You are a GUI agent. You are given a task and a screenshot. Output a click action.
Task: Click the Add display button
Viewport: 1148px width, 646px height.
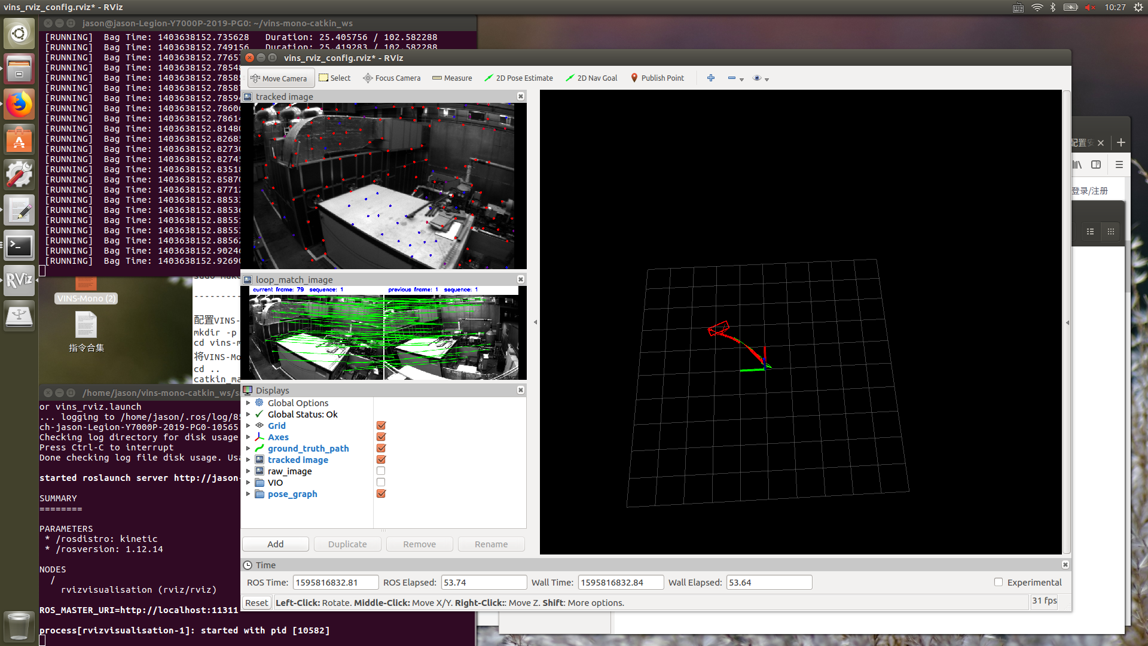(275, 544)
